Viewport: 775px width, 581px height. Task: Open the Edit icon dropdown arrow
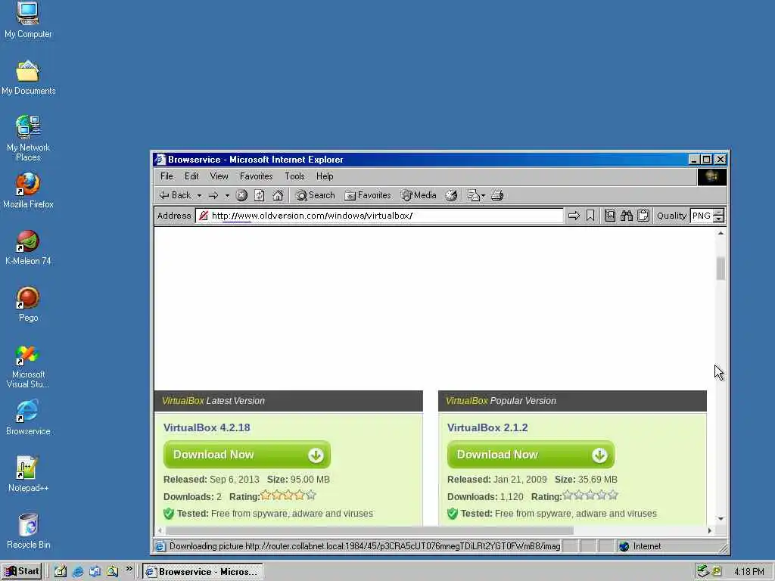coord(483,196)
